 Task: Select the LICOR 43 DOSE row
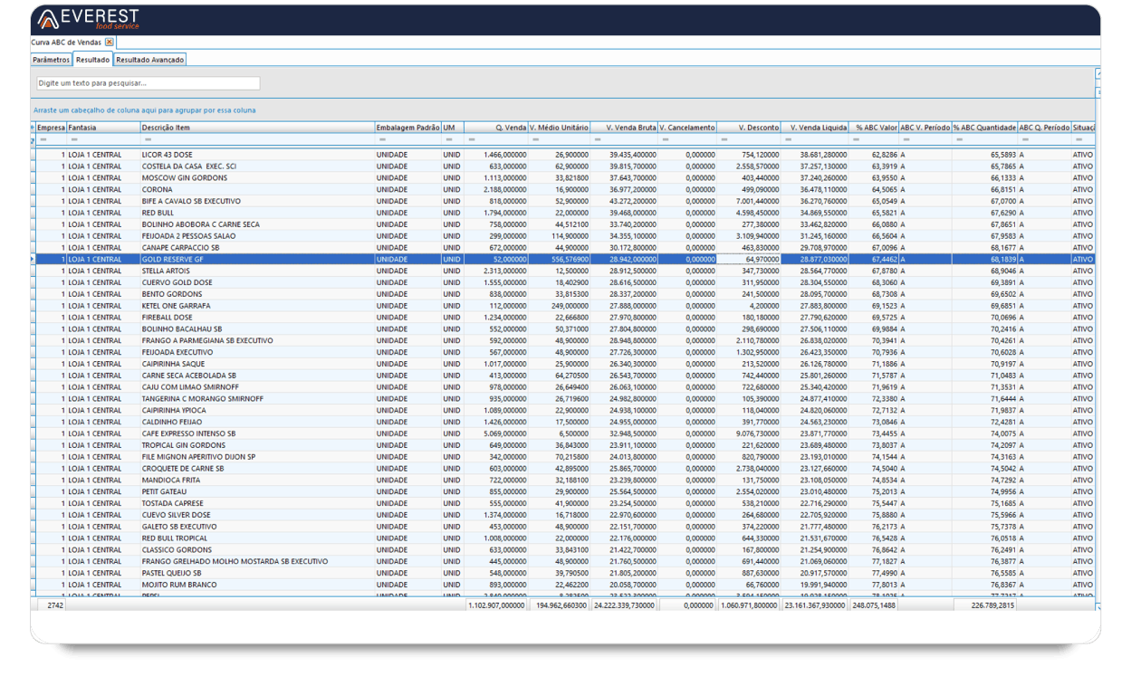click(565, 155)
